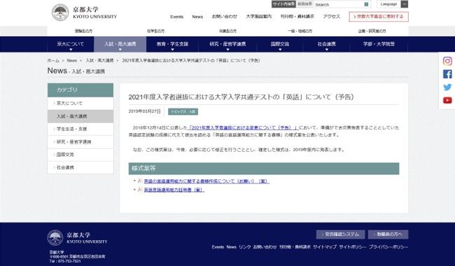The image size is (455, 266).
Task: Select 京大について in category sidebar
Action: (80, 104)
